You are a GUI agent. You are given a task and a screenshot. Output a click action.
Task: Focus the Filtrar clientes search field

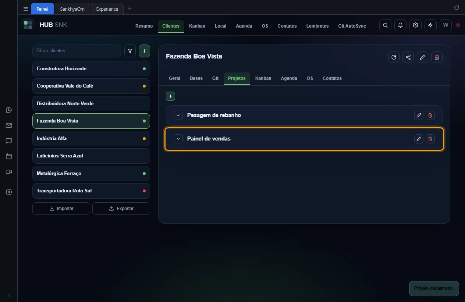(x=77, y=51)
